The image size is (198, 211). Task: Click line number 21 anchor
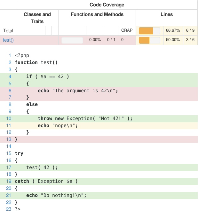click(9, 195)
